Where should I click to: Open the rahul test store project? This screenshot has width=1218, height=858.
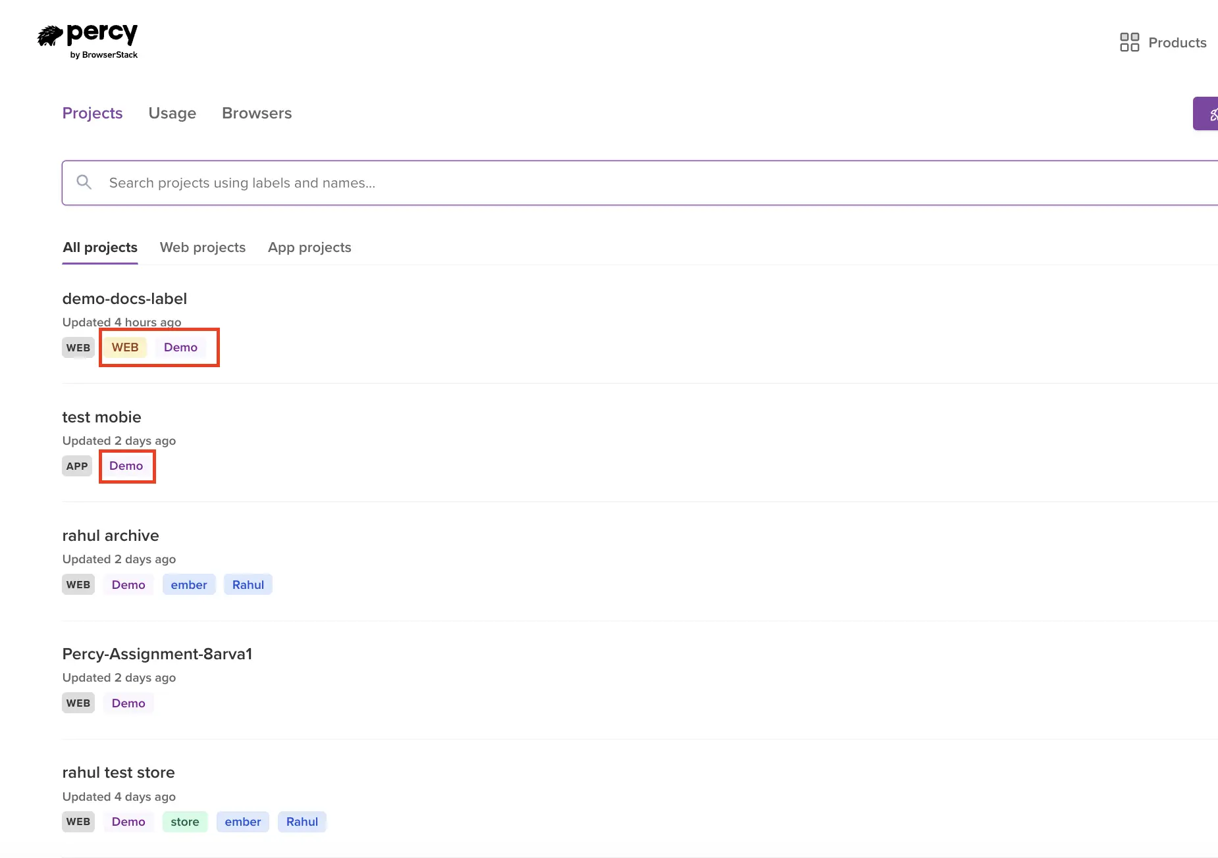119,772
